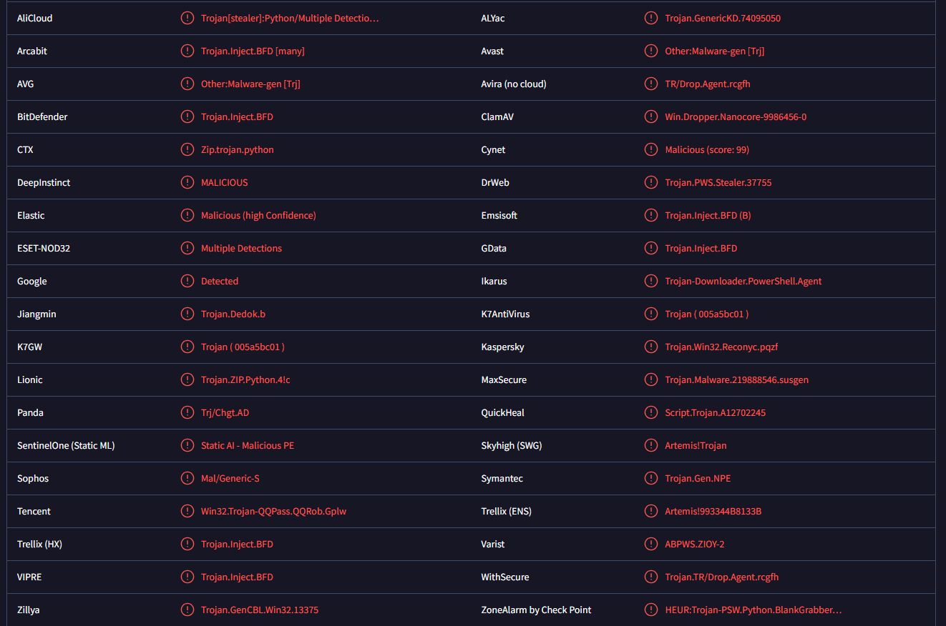Image resolution: width=946 pixels, height=626 pixels.
Task: Click the warning icon beside Google's Detected
Action: tap(187, 281)
